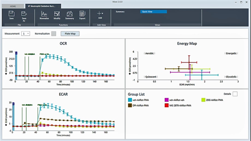251x141 pixels.
Task: Click the VAS 2870-AARot-PMA red swatch
Action: coord(167,105)
